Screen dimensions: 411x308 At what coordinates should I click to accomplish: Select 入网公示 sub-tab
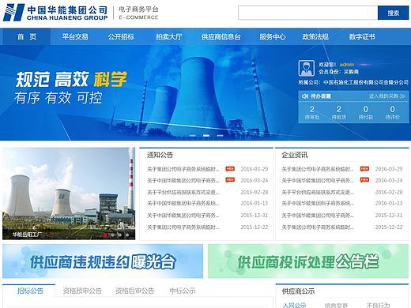294,306
